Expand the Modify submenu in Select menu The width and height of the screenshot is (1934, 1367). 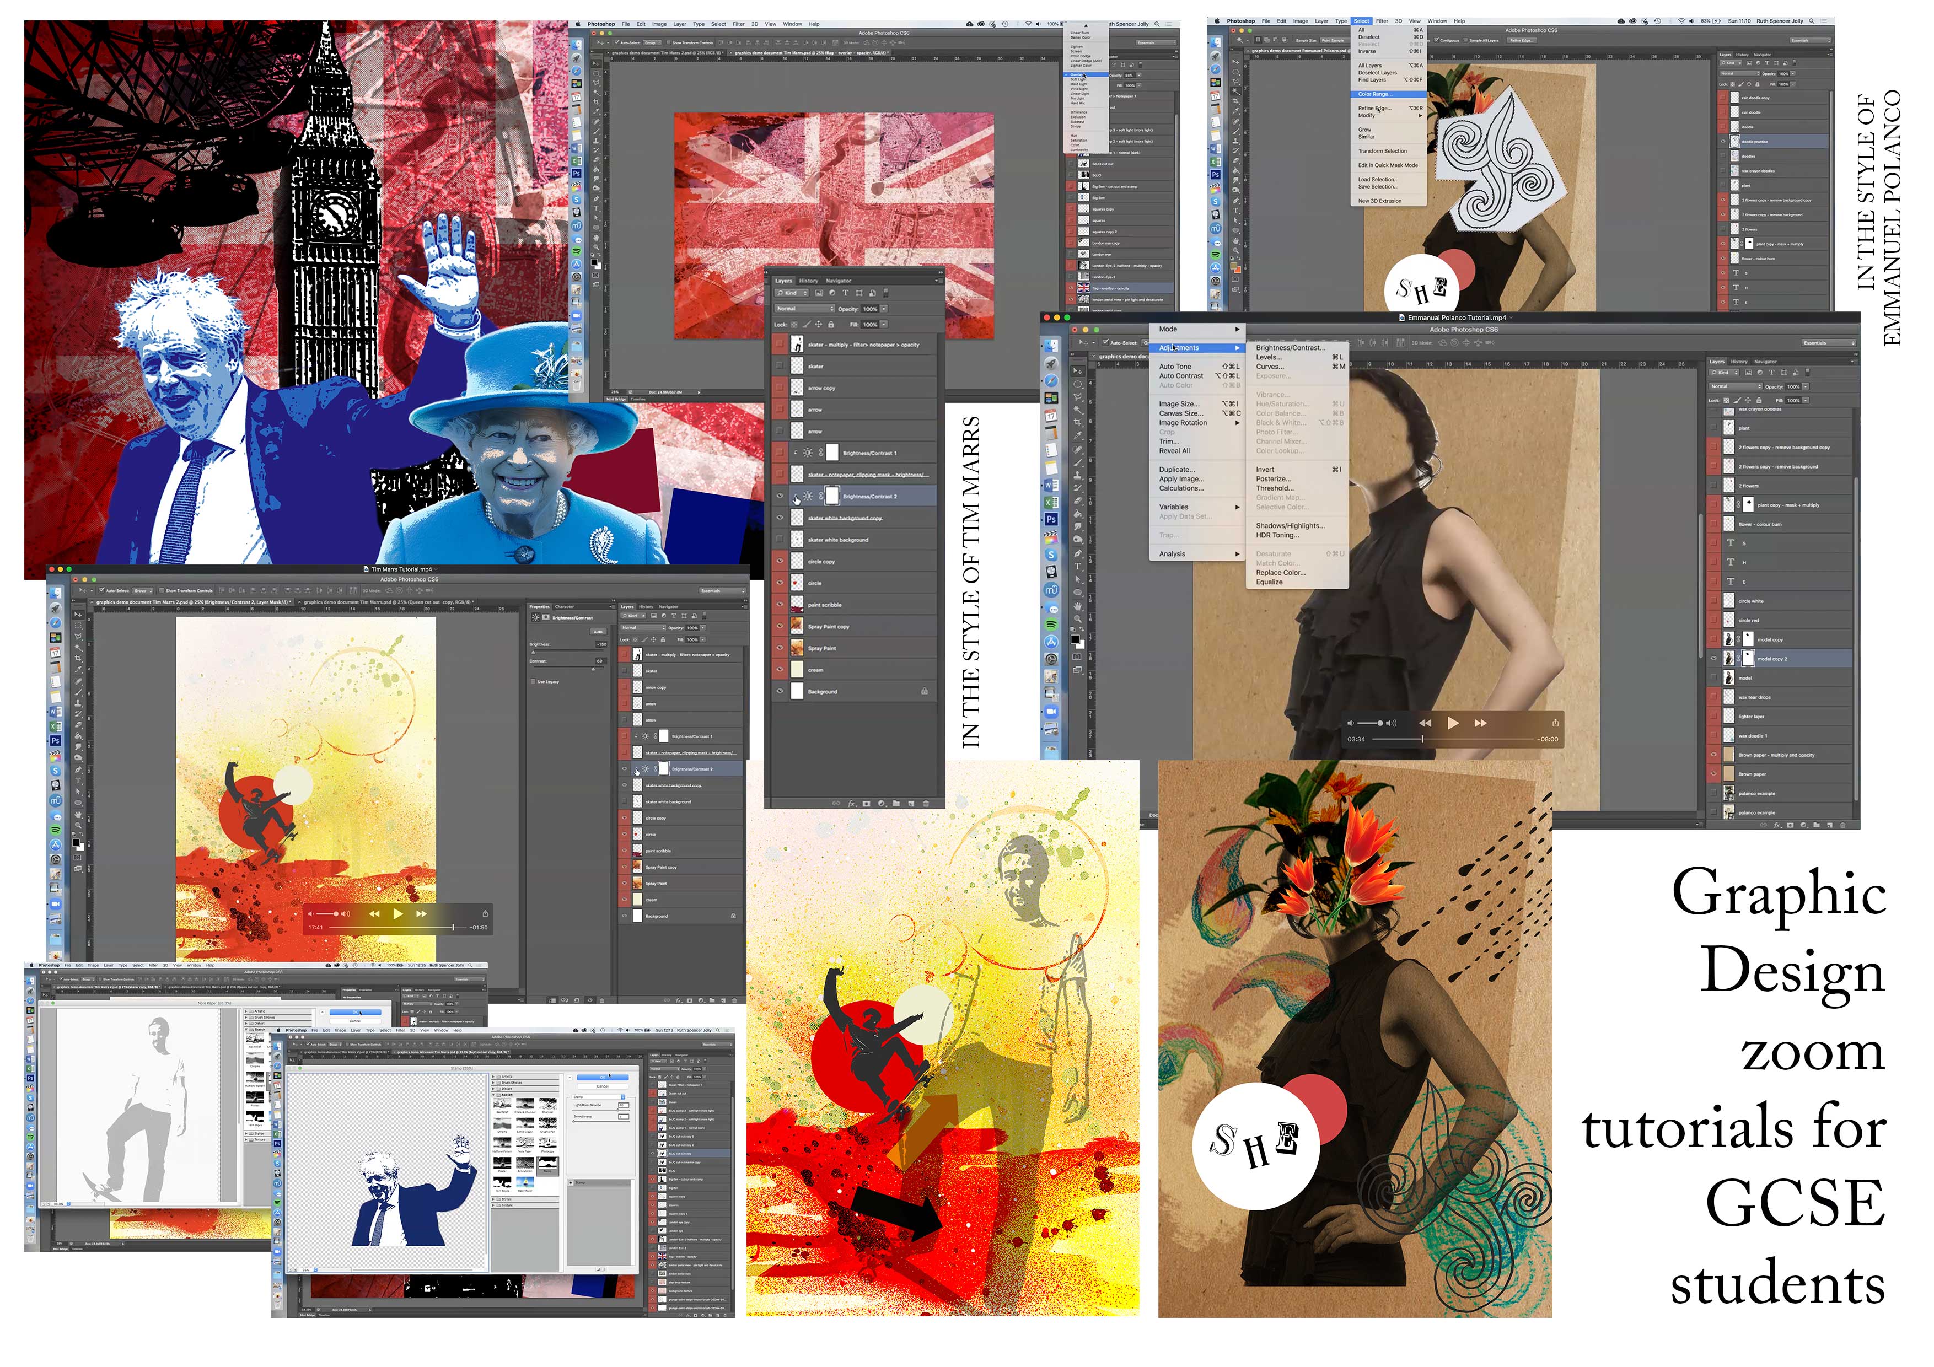pos(1388,115)
